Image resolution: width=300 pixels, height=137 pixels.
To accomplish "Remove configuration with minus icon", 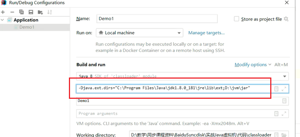I will pos(12,12).
